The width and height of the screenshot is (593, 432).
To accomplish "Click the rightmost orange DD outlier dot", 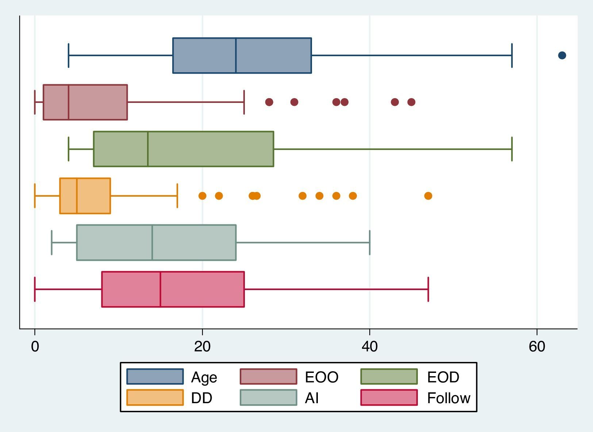I will point(428,196).
